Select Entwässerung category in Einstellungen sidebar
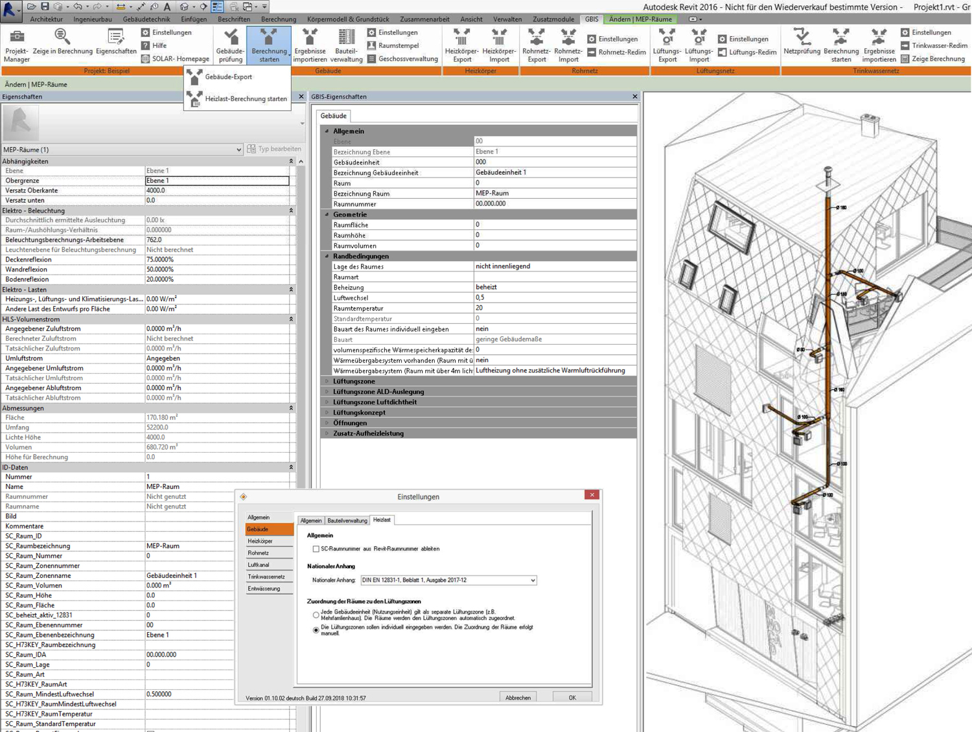 (x=269, y=589)
